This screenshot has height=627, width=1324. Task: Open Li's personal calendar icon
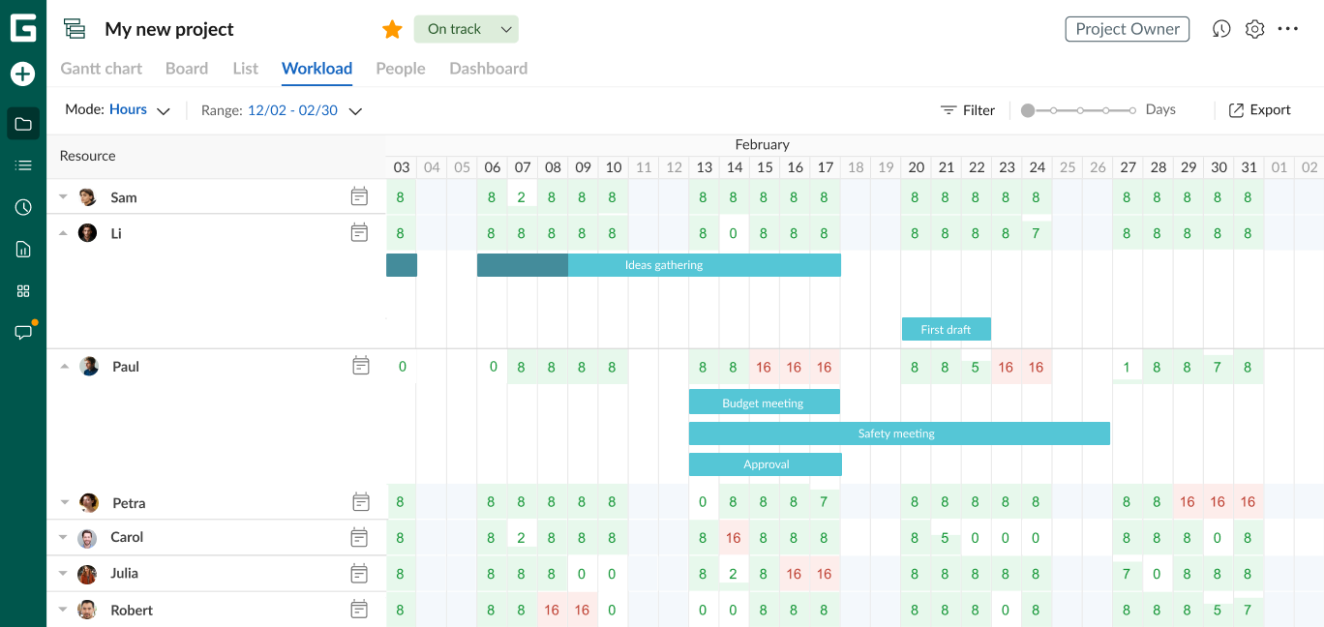coord(360,232)
